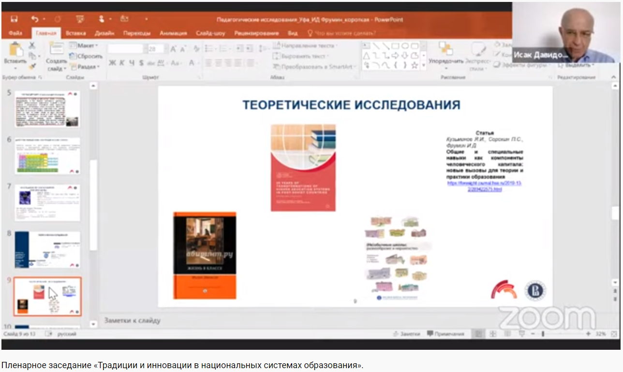The height and width of the screenshot is (372, 623).
Task: Click the Вставить paste clipboard icon
Action: pos(15,53)
